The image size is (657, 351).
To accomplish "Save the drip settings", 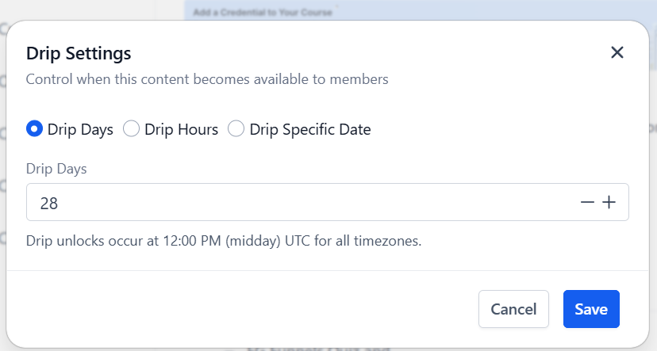I will click(591, 309).
